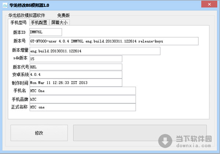
Task: Click the 手机名 label
Action: [x=20, y=91]
